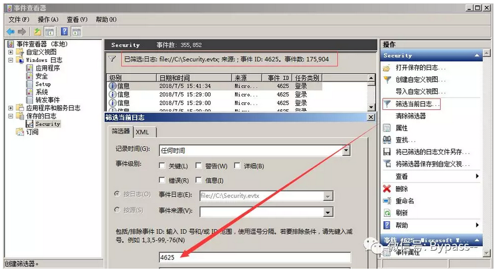Image resolution: width=495 pixels, height=271 pixels.
Task: Click the 查找 binoculars icon
Action: tap(387, 140)
